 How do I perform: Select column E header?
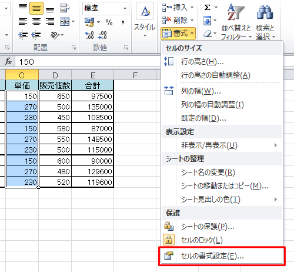[x=93, y=75]
